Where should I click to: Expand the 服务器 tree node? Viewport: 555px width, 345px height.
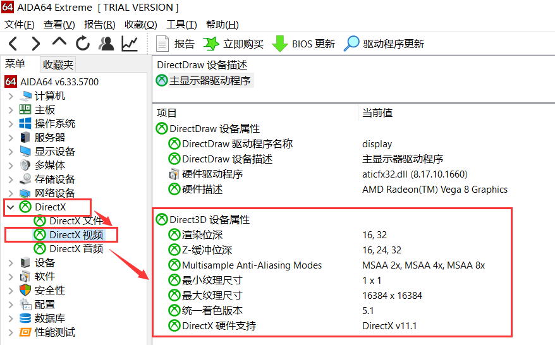click(x=11, y=137)
